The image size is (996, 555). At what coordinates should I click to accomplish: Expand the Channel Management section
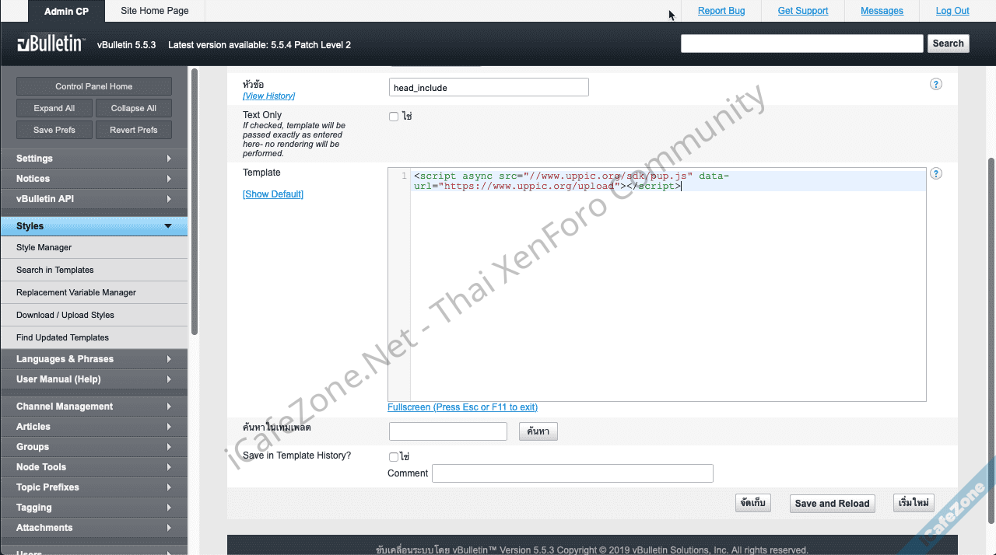[94, 407]
